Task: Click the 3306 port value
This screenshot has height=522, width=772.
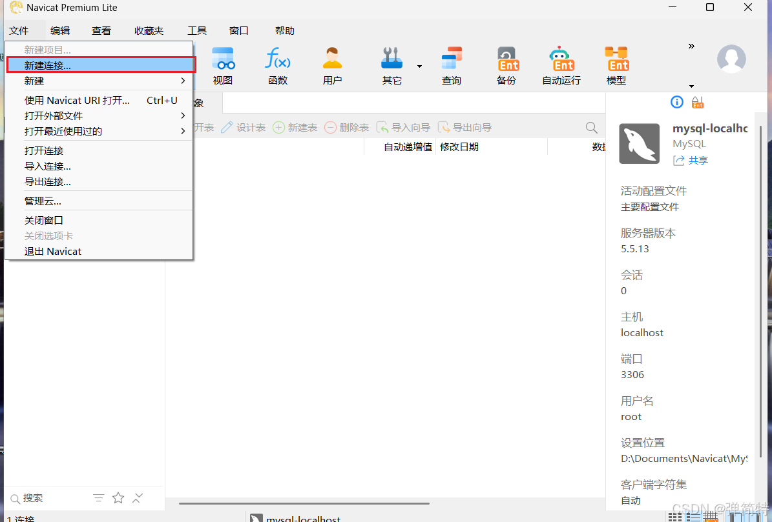Action: [x=632, y=374]
